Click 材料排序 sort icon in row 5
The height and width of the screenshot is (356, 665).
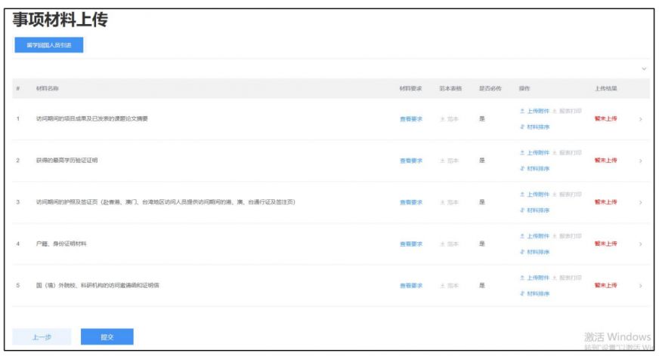tap(522, 293)
